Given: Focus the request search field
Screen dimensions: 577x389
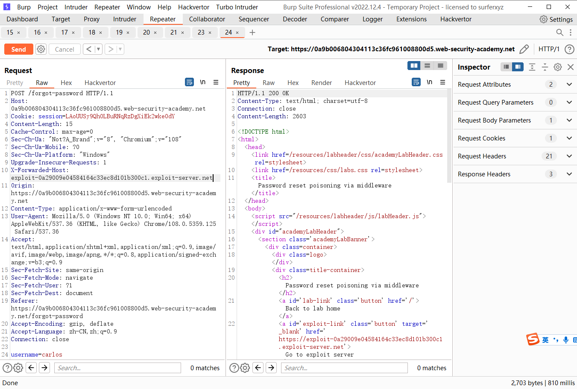Looking at the screenshot, I should (x=117, y=368).
